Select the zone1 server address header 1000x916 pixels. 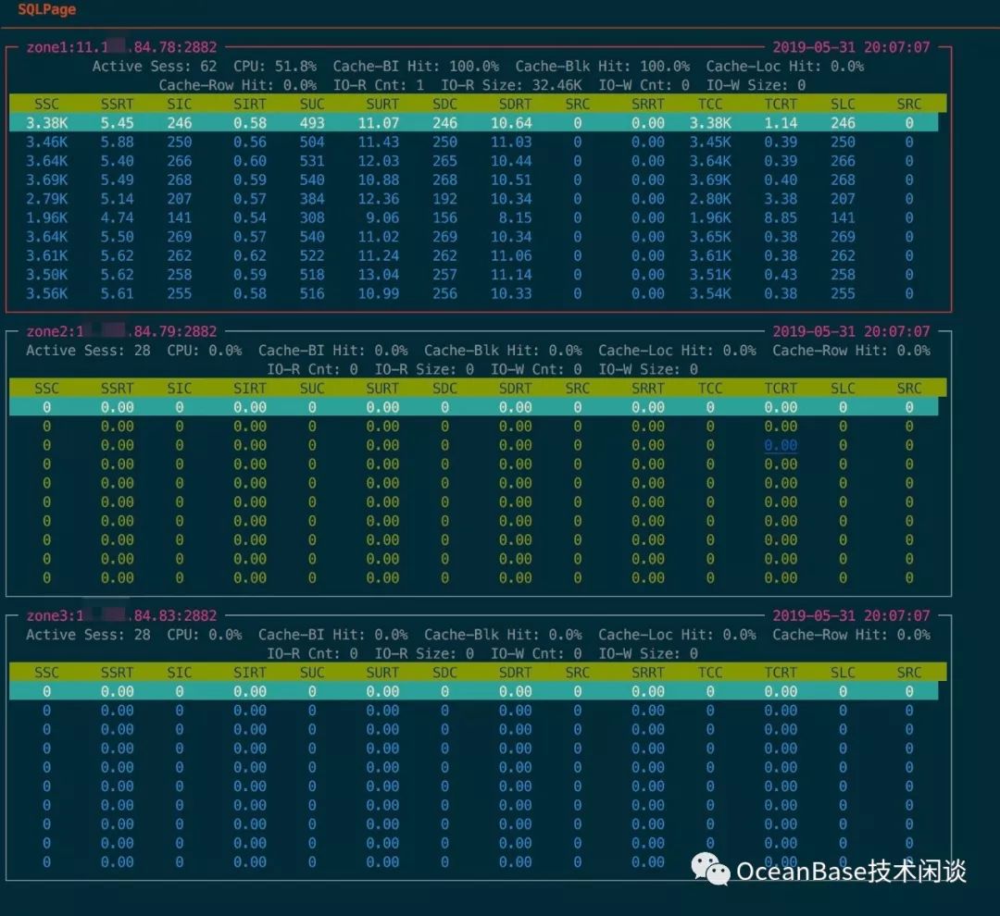pos(121,47)
